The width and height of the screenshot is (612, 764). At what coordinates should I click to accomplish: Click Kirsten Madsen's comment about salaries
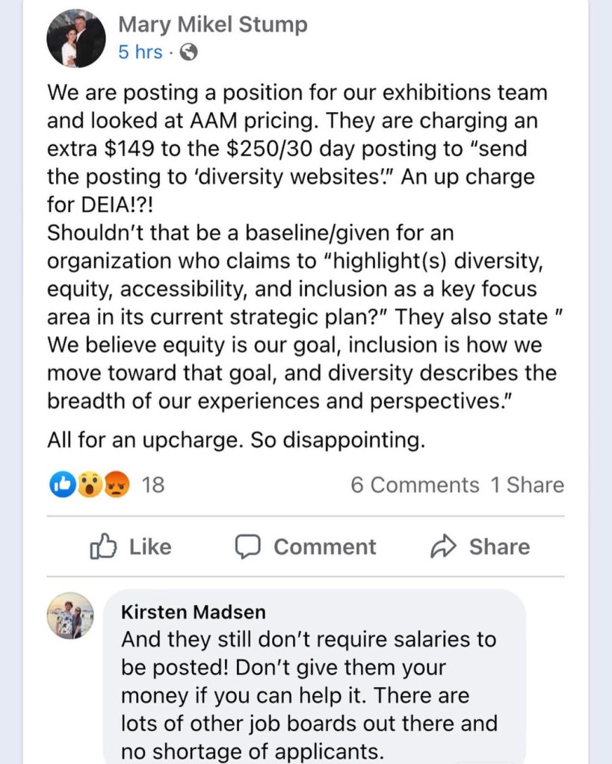click(308, 681)
